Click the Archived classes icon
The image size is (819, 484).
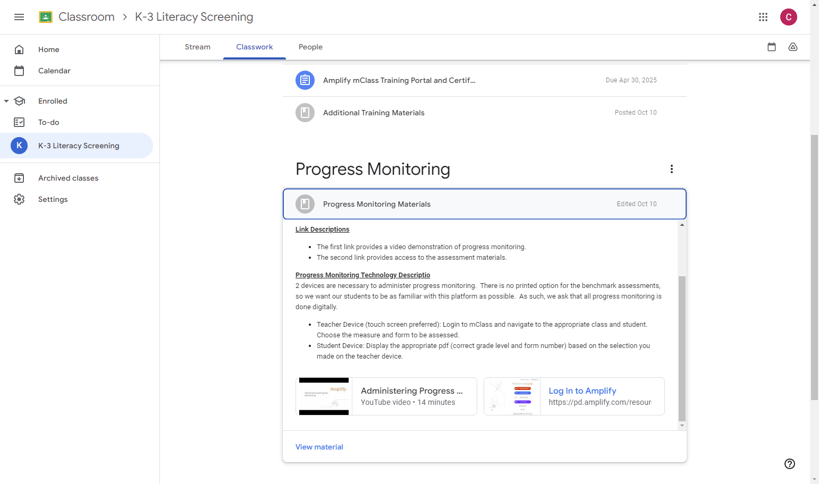(19, 178)
